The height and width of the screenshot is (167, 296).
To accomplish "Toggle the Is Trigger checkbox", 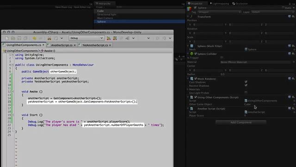I will 222,58.
